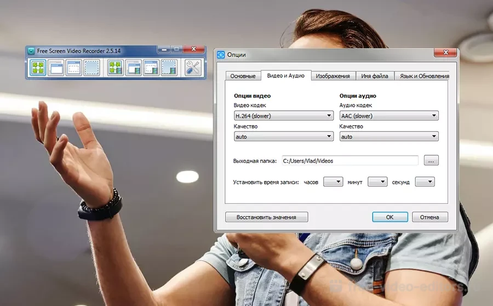Click the browse button for output folder
Viewport: 493px width, 306px height.
431,161
